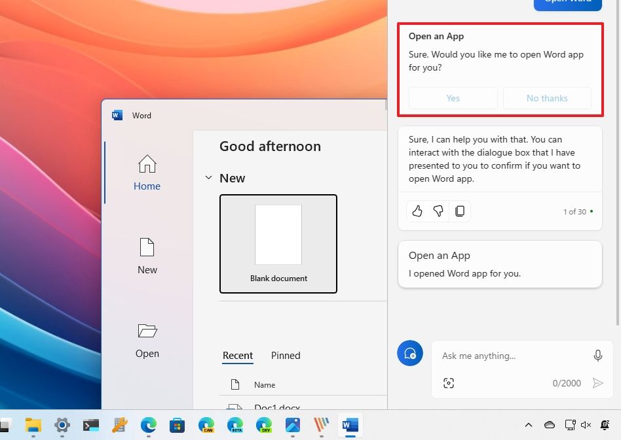The width and height of the screenshot is (621, 440).
Task: Switch to the Pinned tab in Word
Action: [x=286, y=356]
